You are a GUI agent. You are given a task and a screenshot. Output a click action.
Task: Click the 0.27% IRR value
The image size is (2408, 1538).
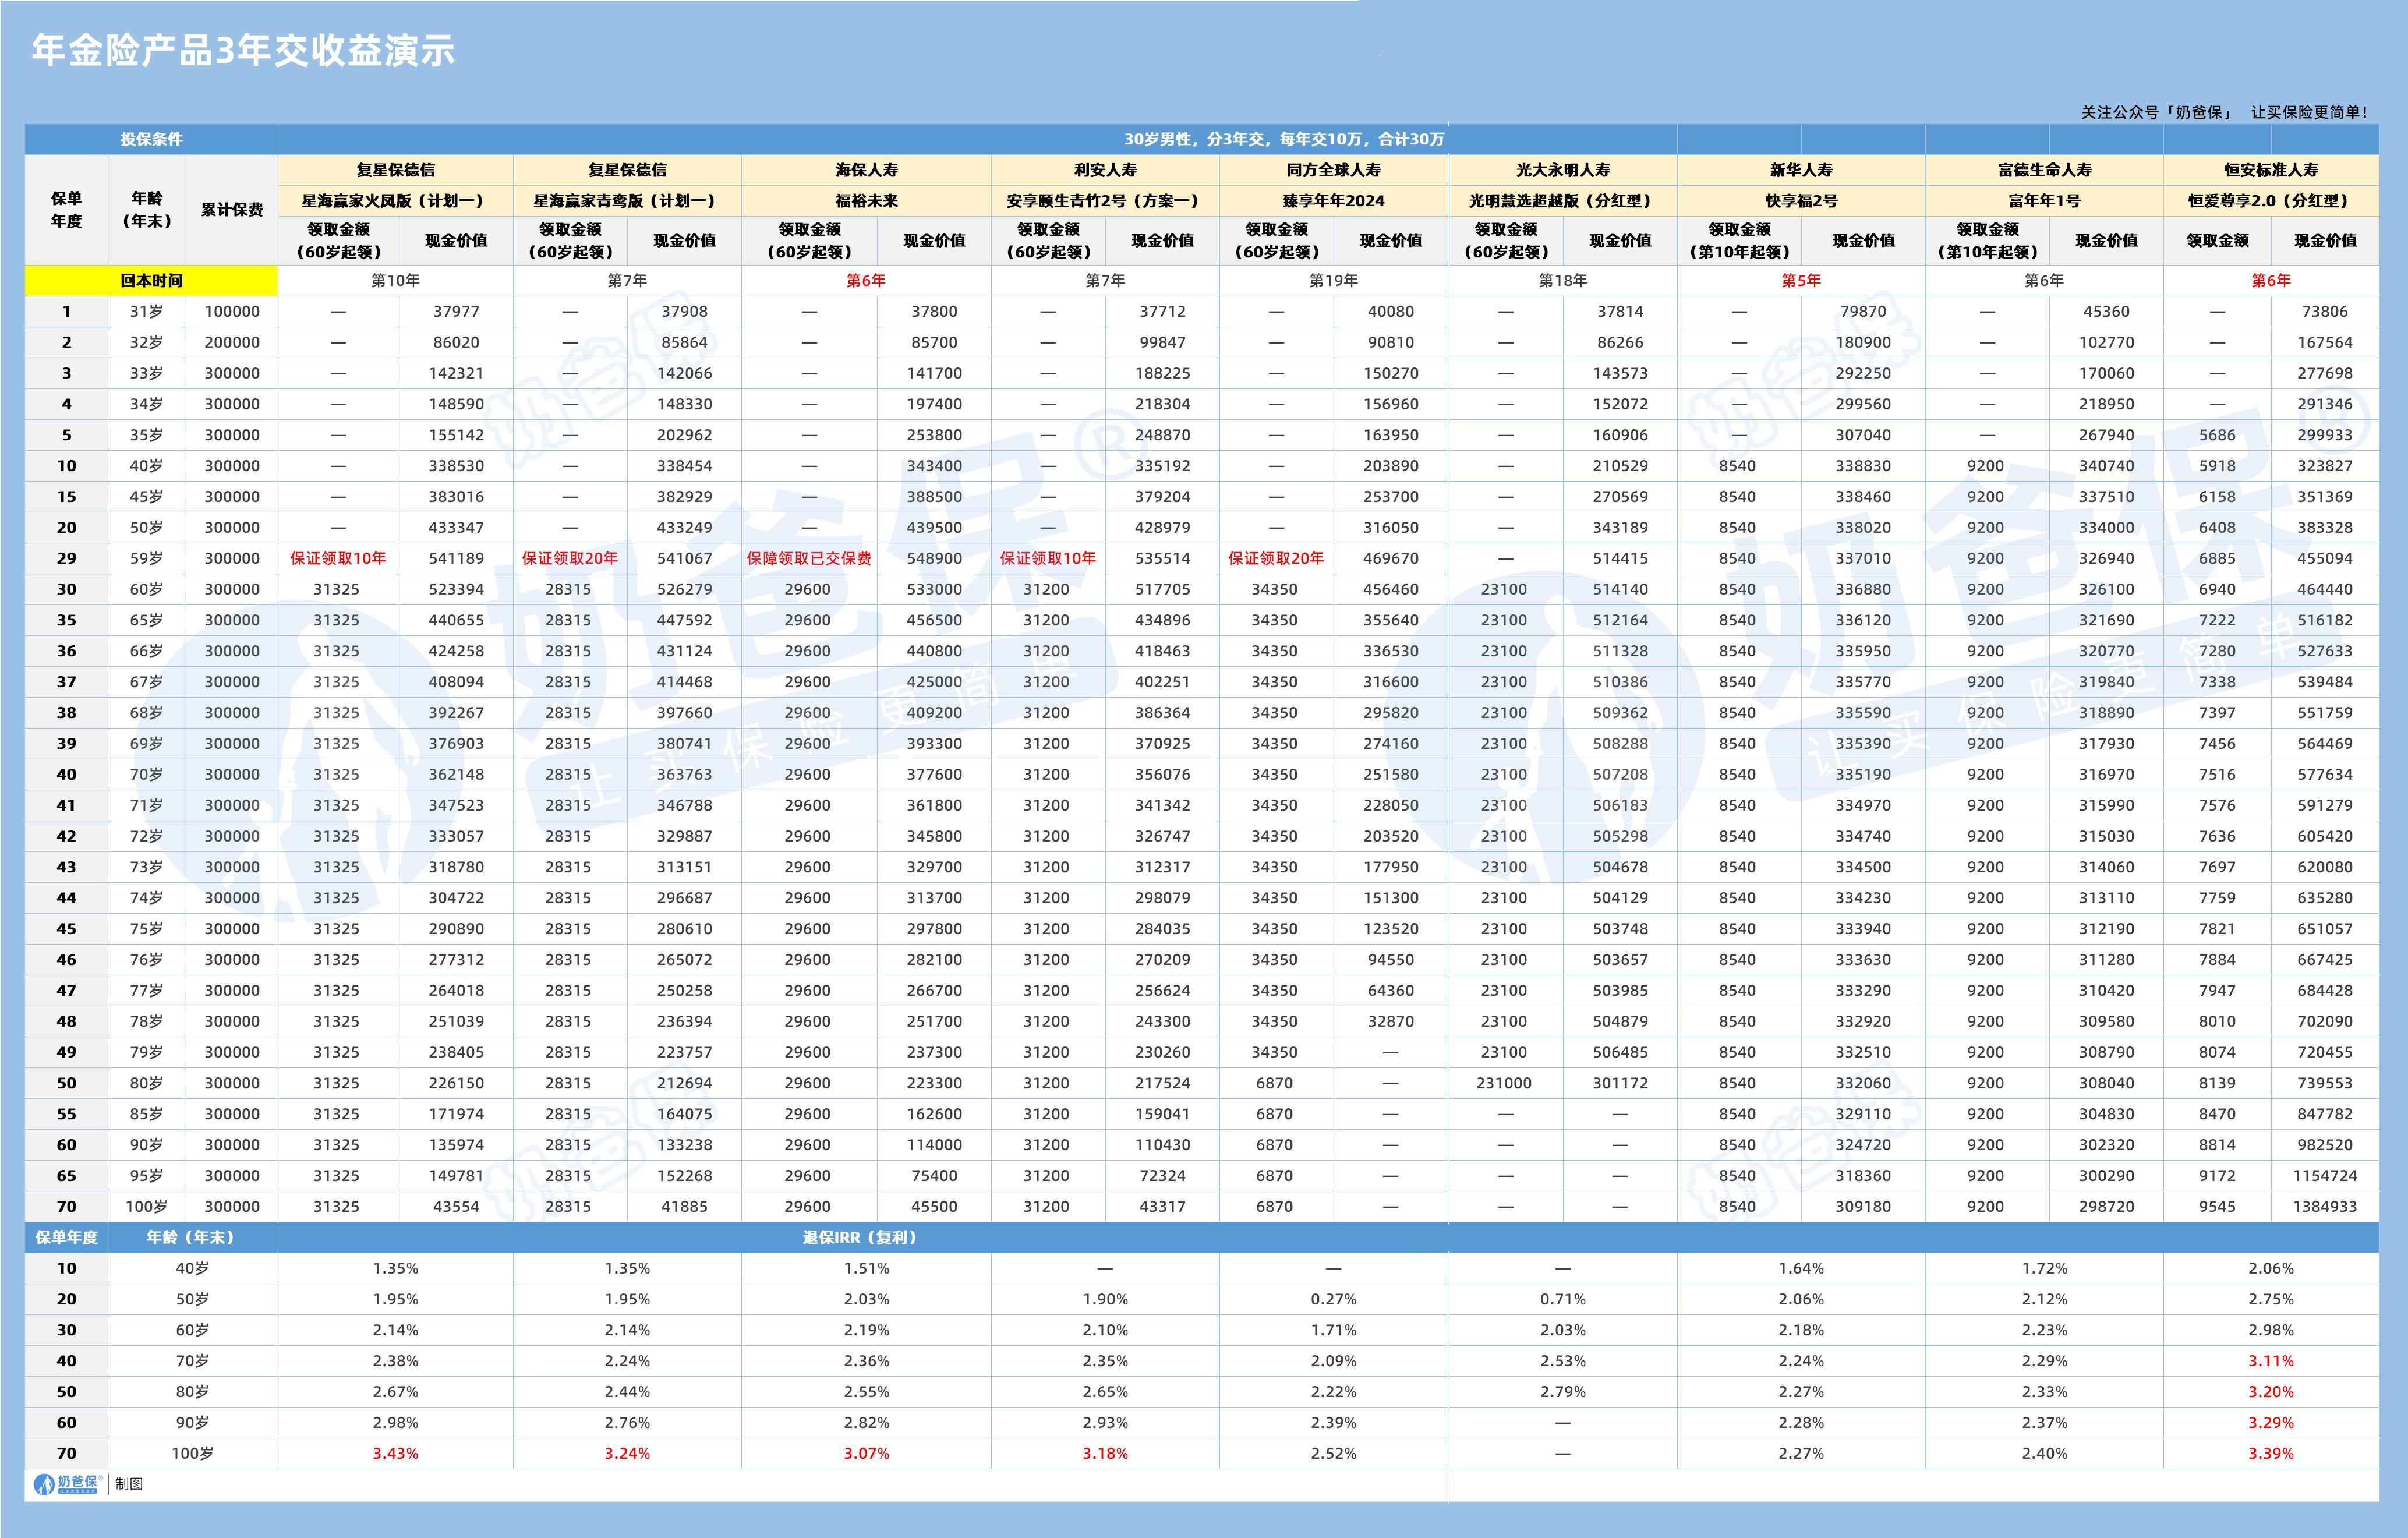[1333, 1299]
